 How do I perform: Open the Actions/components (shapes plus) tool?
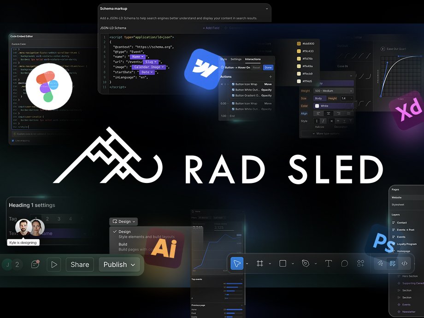[361, 263]
